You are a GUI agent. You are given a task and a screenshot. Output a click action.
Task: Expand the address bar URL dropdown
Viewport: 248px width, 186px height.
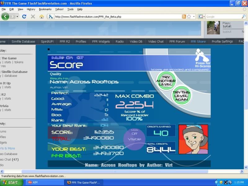point(194,16)
